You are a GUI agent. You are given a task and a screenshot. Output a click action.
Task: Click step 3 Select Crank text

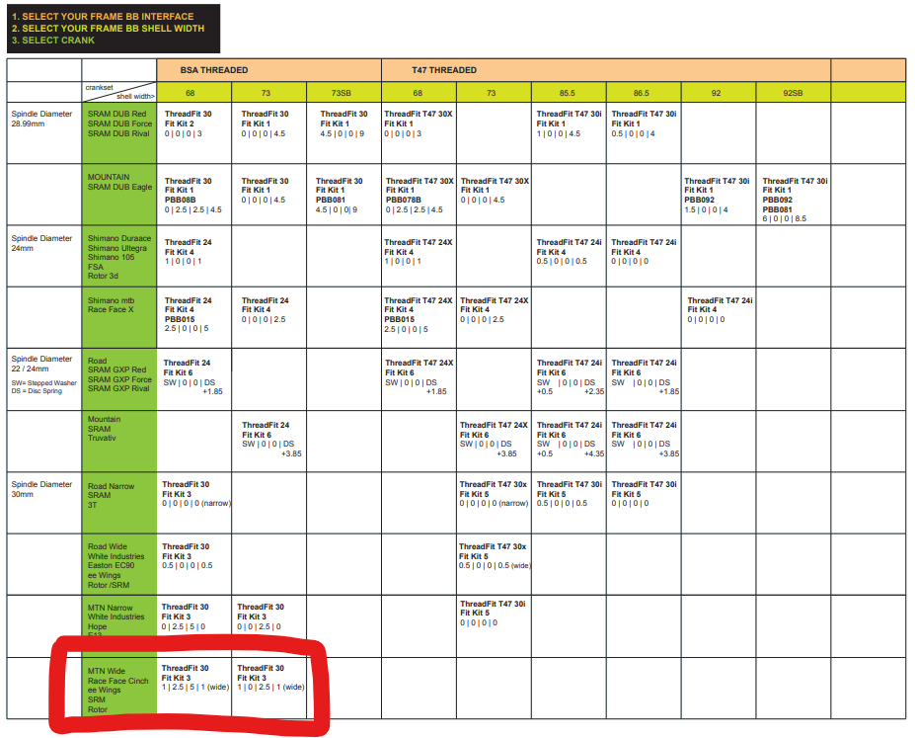[53, 41]
